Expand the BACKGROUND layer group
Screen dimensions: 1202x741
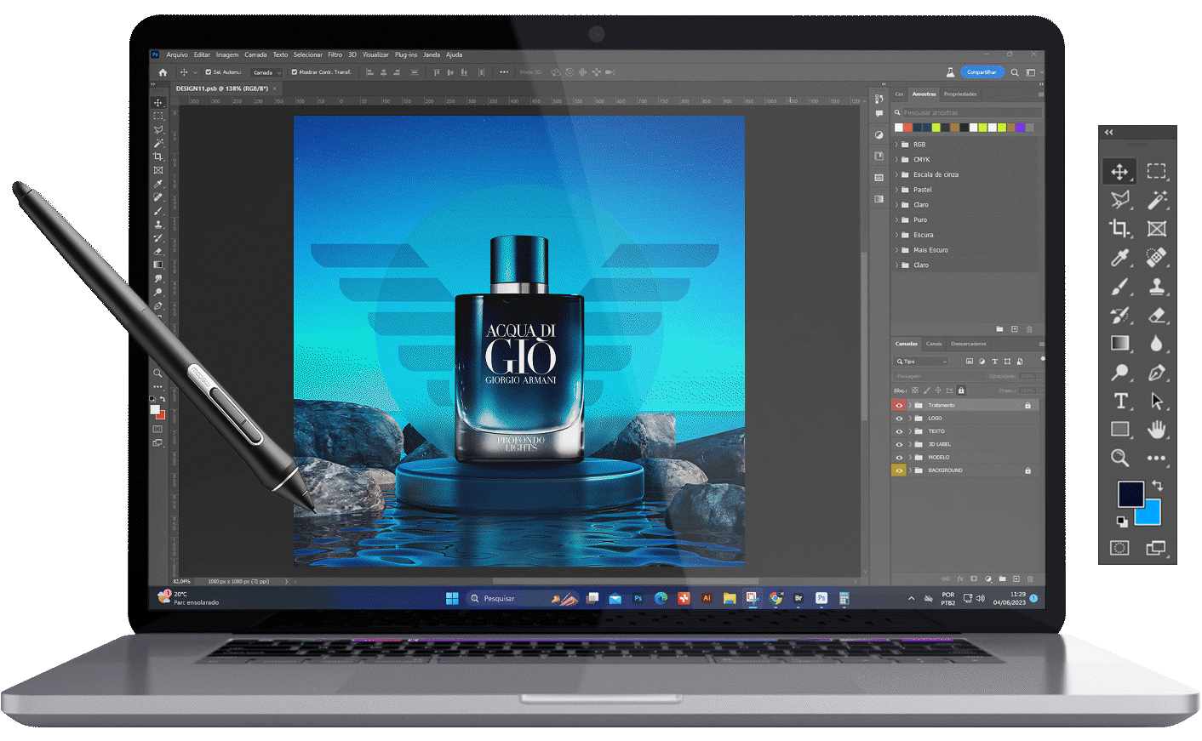point(910,470)
